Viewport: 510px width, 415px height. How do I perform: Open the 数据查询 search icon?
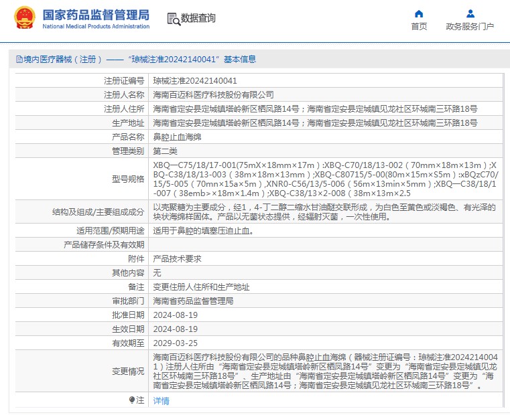coord(174,19)
